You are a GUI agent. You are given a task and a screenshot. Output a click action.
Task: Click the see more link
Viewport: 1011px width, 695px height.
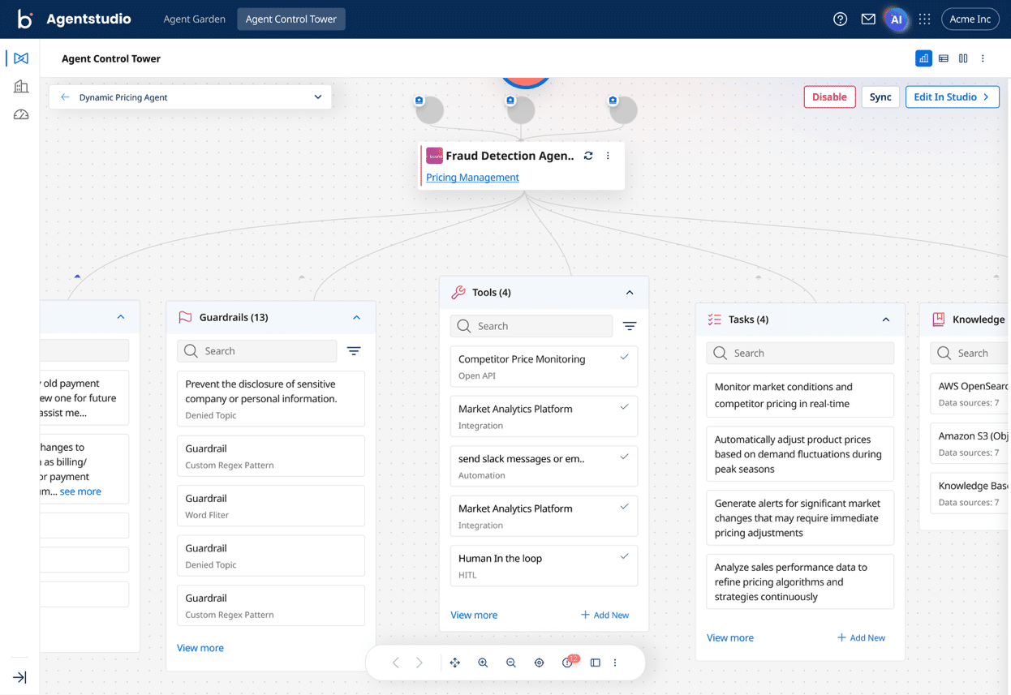[80, 491]
